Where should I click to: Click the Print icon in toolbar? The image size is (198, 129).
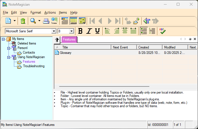(46, 21)
